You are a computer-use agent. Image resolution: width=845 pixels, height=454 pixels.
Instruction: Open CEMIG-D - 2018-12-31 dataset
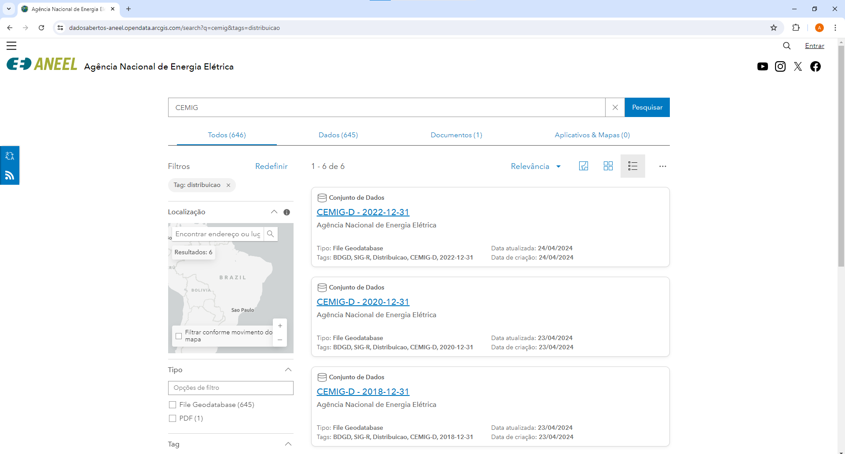[363, 392]
